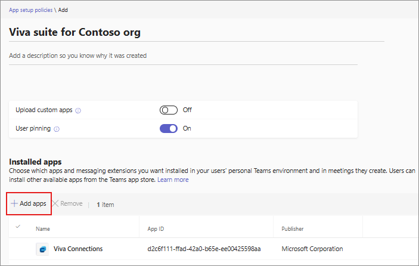Click the App ID column header
This screenshot has width=419, height=266.
point(156,228)
